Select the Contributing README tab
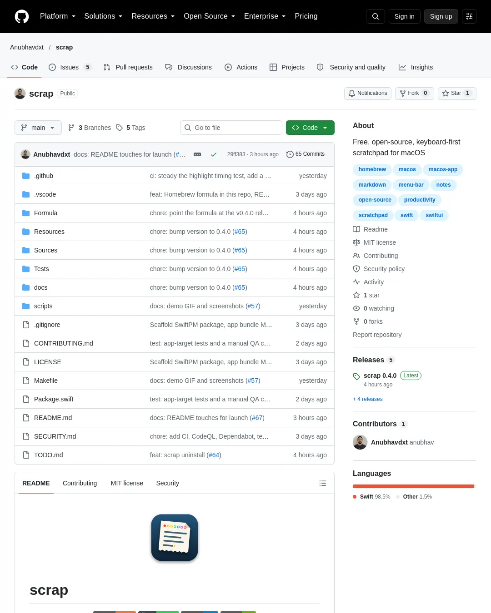Screen dimensions: 491x613 click(x=80, y=483)
